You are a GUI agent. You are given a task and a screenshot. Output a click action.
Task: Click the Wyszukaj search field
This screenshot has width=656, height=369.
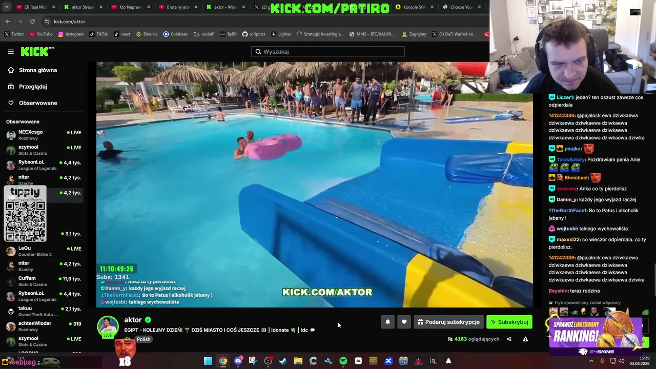[328, 51]
